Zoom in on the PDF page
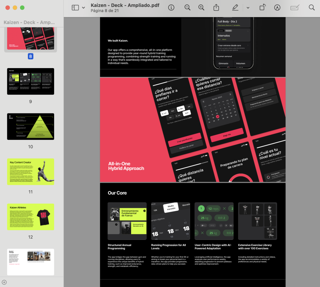This screenshot has height=287, width=320. (x=202, y=7)
